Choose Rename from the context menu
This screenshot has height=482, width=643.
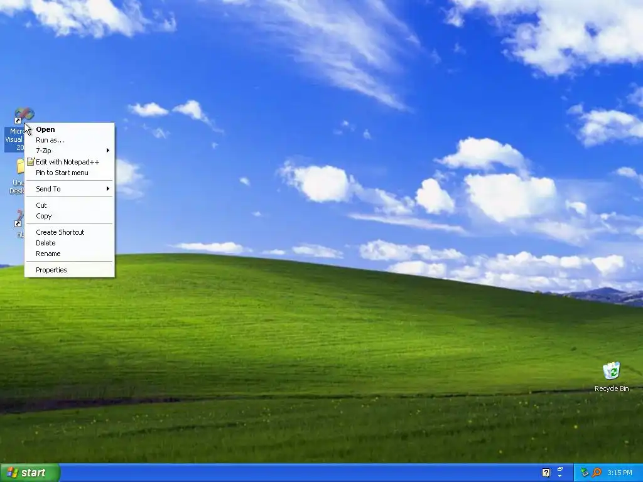click(70, 254)
